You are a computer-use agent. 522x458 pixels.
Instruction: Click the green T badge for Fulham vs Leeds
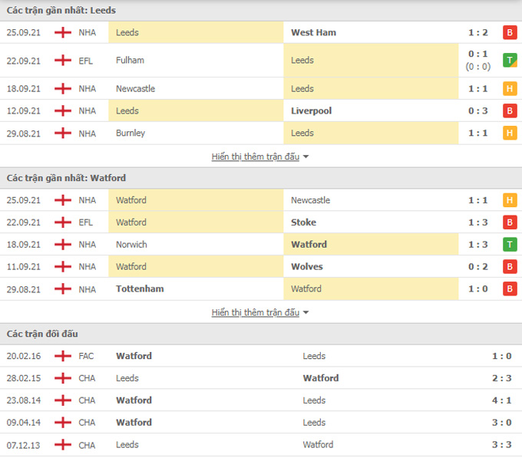pos(510,60)
